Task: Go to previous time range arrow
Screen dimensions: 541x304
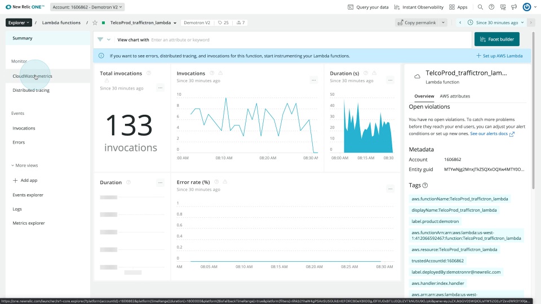Action: click(460, 23)
